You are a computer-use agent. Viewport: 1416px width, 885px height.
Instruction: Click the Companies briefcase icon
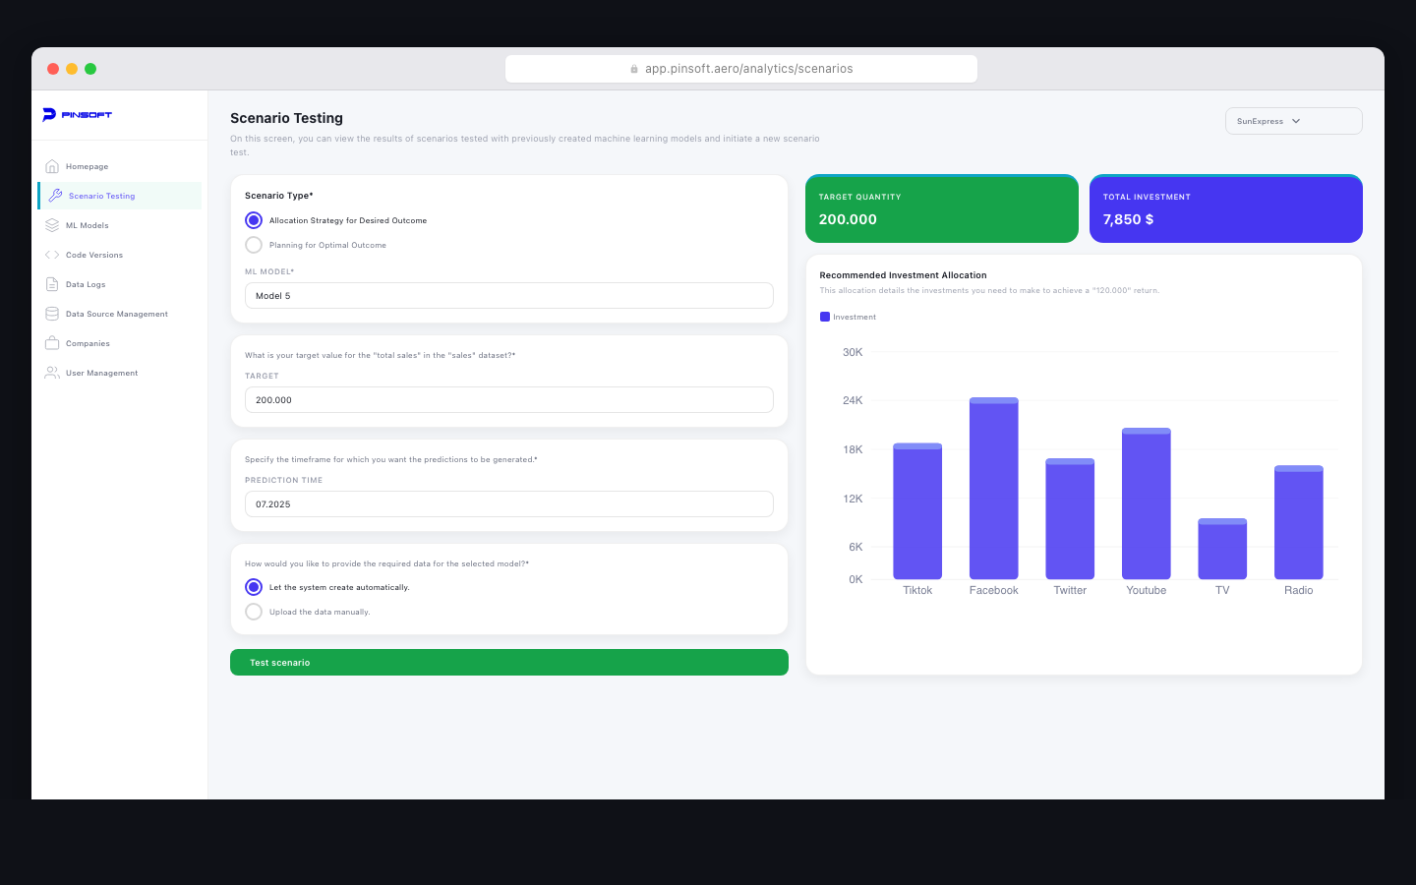pos(52,343)
